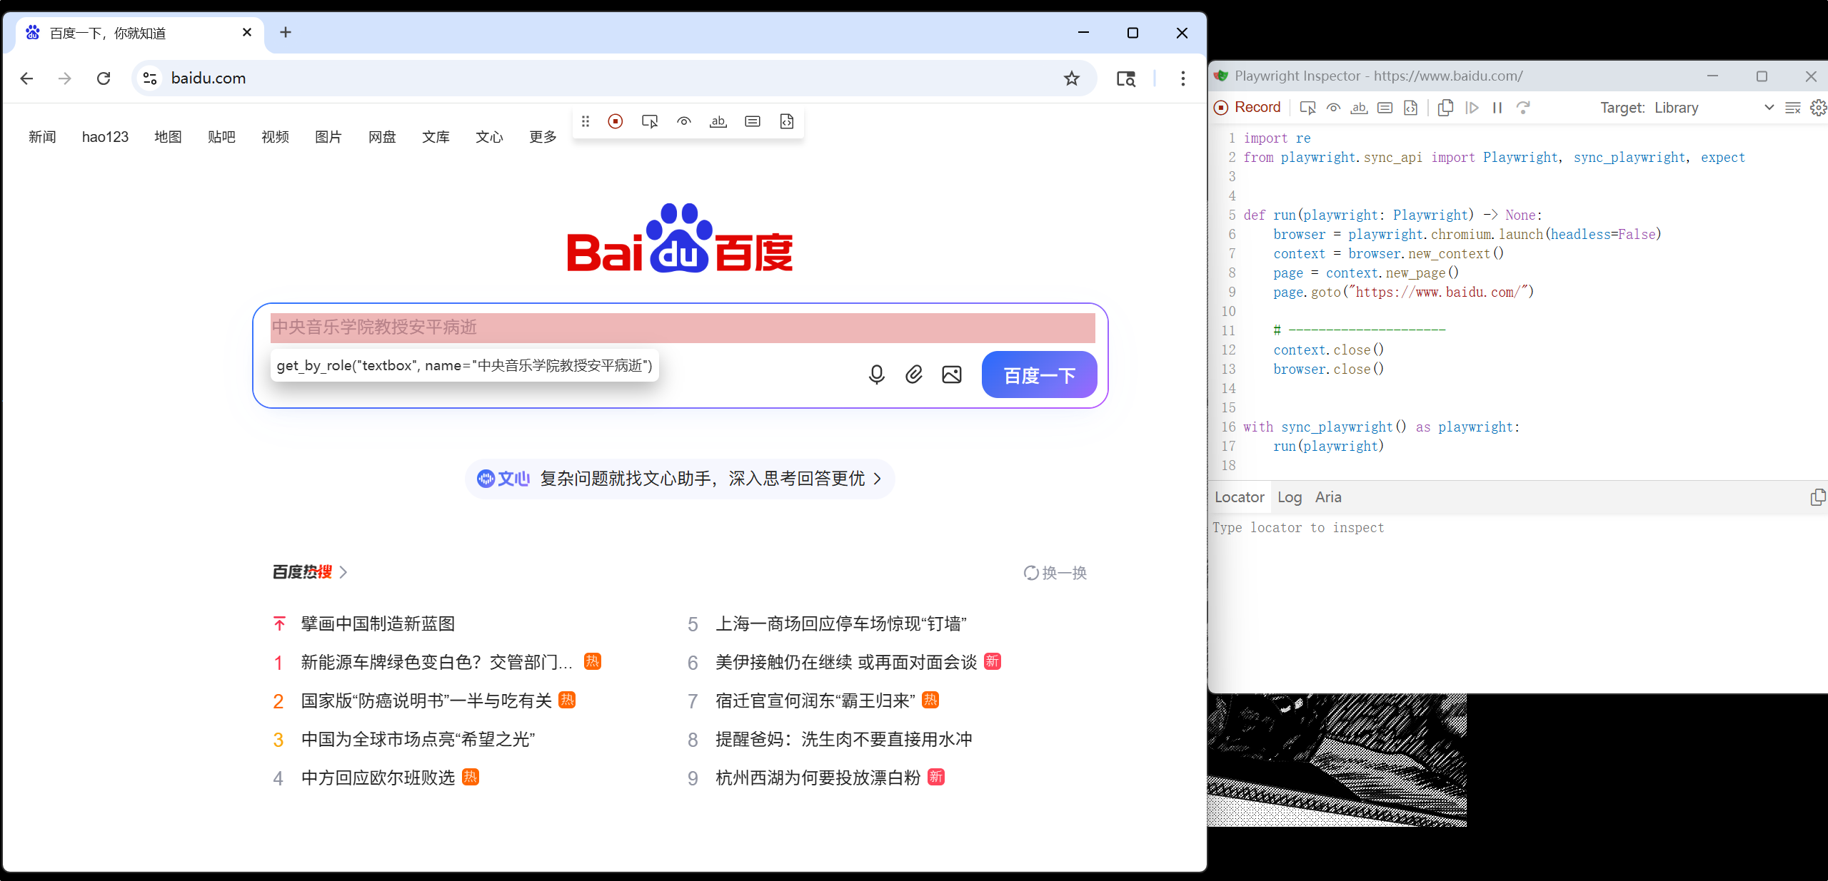Expand the 更多 menu in Baidu navigation
Viewport: 1828px width, 881px height.
tap(543, 137)
